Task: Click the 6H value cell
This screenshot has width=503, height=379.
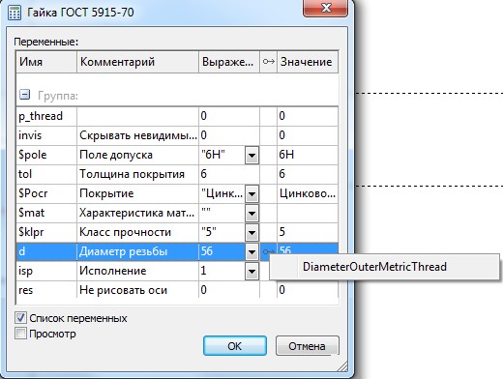Action: click(308, 155)
